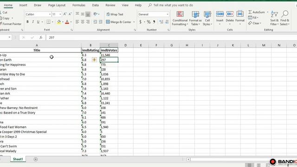
Task: Open the AutoSum dropdown arrow
Action: point(268,12)
